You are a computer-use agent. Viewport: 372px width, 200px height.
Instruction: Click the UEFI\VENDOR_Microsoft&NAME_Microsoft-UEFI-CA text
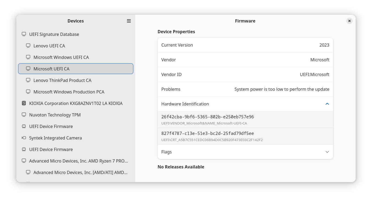pyautogui.click(x=204, y=123)
